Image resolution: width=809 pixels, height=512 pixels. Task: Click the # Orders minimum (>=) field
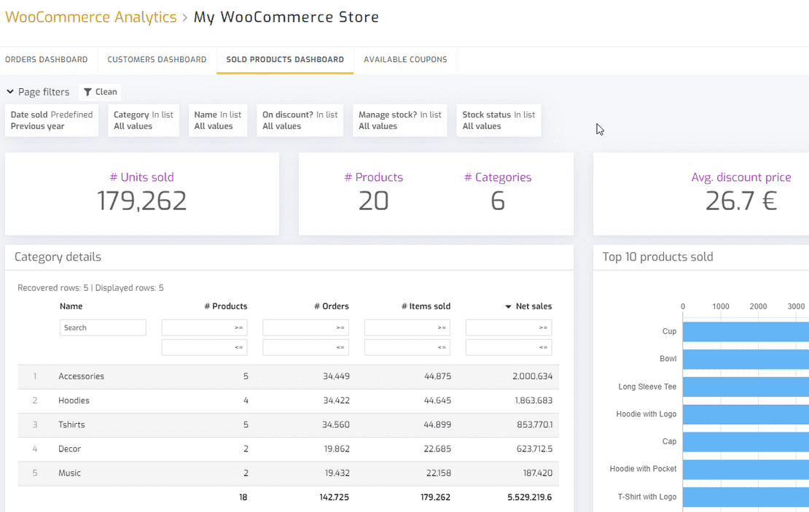[x=305, y=327]
